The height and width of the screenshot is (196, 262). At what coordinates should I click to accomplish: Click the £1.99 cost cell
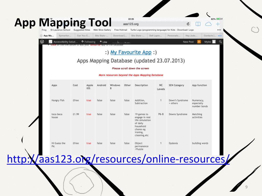pyautogui.click(x=76, y=114)
